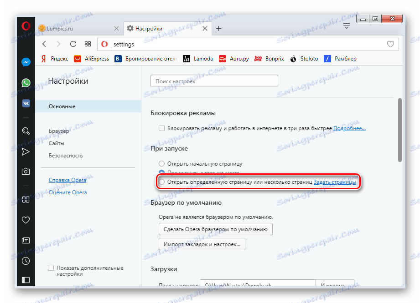Open the Opera main menu logo

point(26,26)
